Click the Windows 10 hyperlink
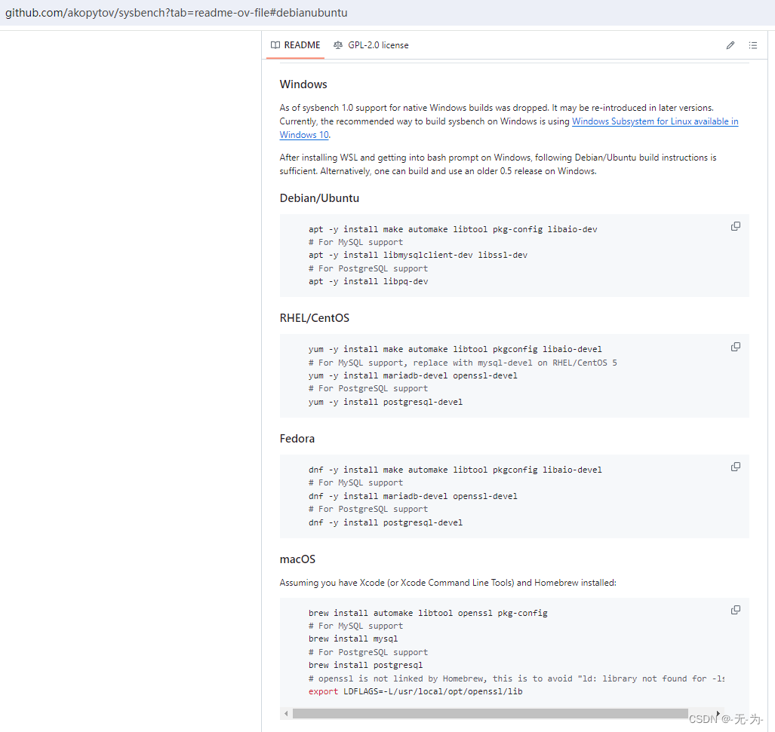Viewport: 775px width, 732px height. coord(303,135)
